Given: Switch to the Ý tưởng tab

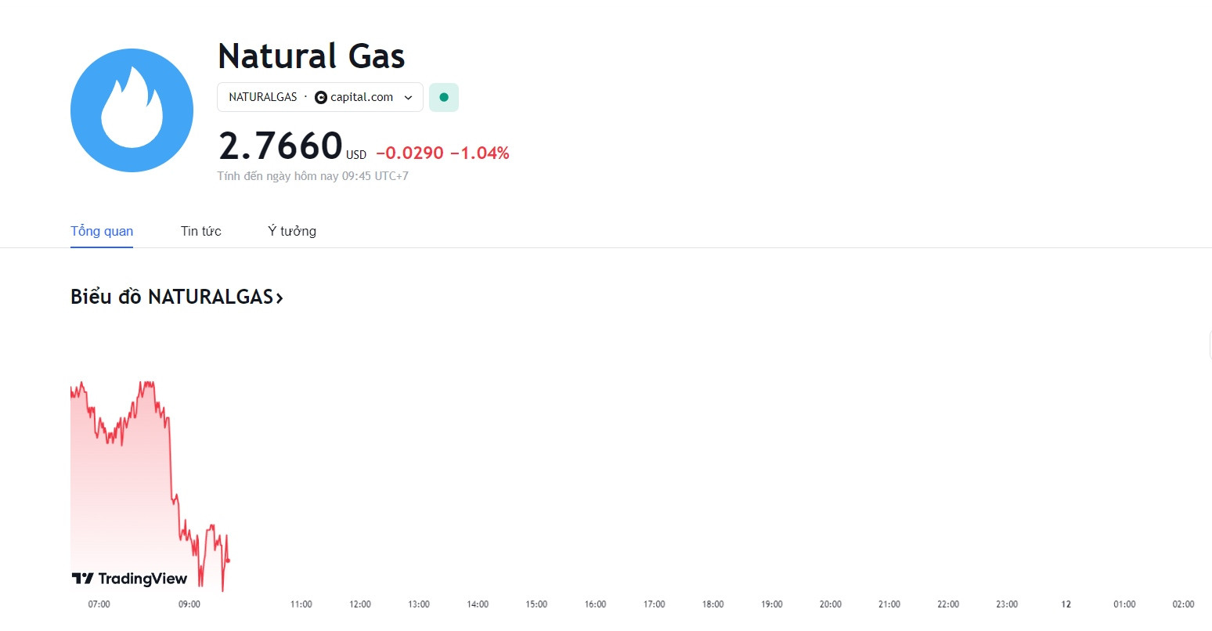Looking at the screenshot, I should point(292,231).
